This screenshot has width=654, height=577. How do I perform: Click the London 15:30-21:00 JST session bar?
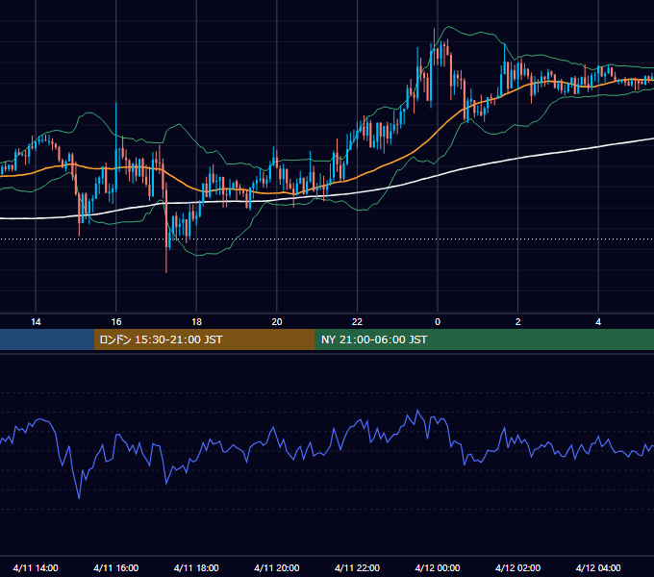pos(204,339)
